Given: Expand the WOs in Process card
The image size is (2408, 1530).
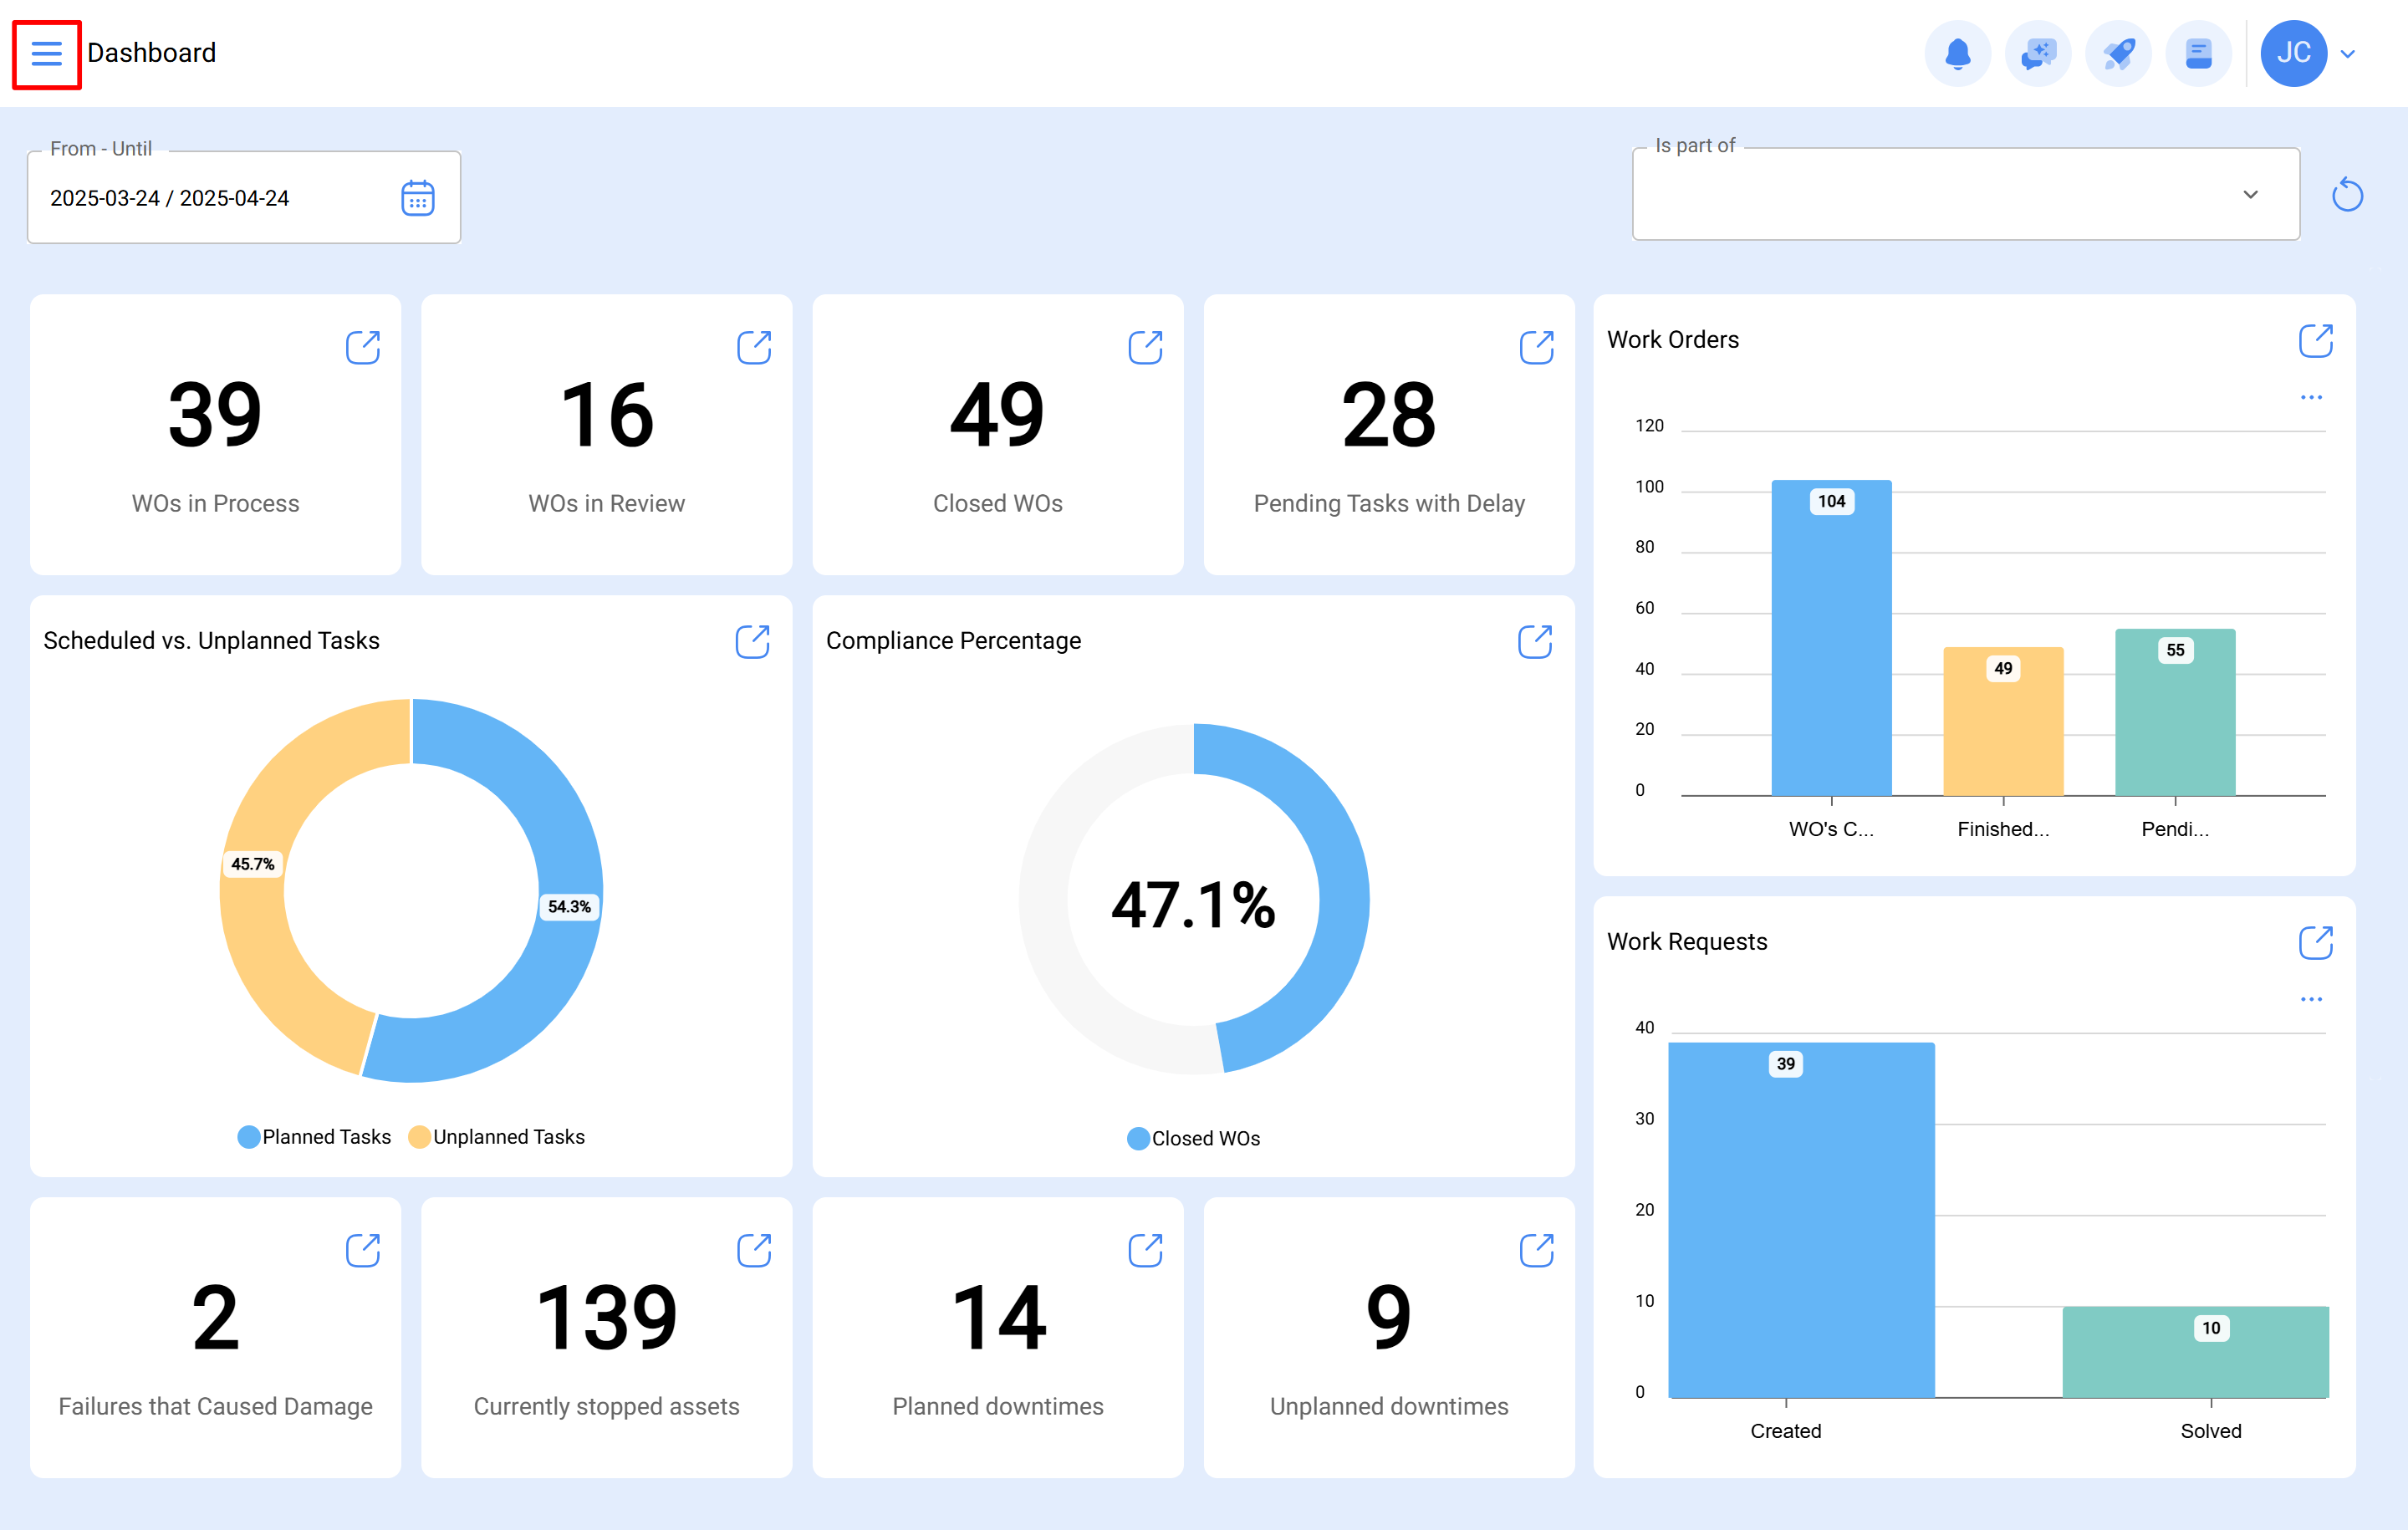Looking at the screenshot, I should 363,347.
